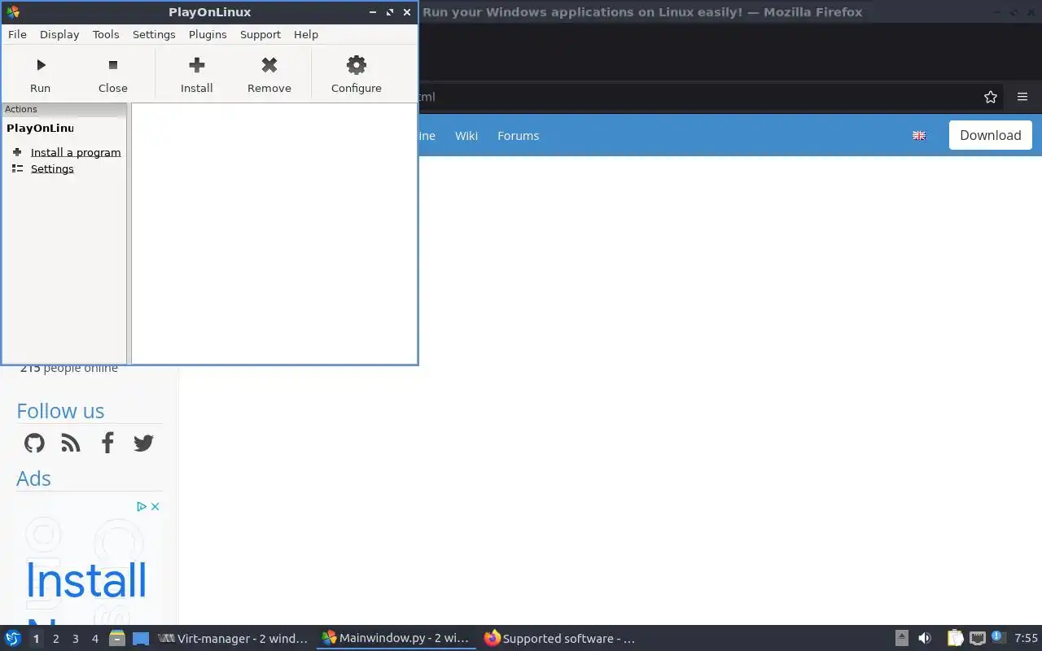Click the eject removable media tray icon
Screen dimensions: 1042x651
click(x=902, y=639)
